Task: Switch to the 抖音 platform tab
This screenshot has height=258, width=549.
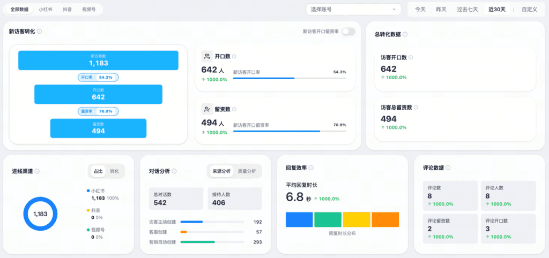Action: pyautogui.click(x=68, y=9)
